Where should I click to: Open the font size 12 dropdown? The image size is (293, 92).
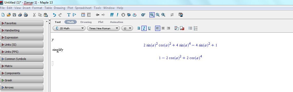click(127, 28)
